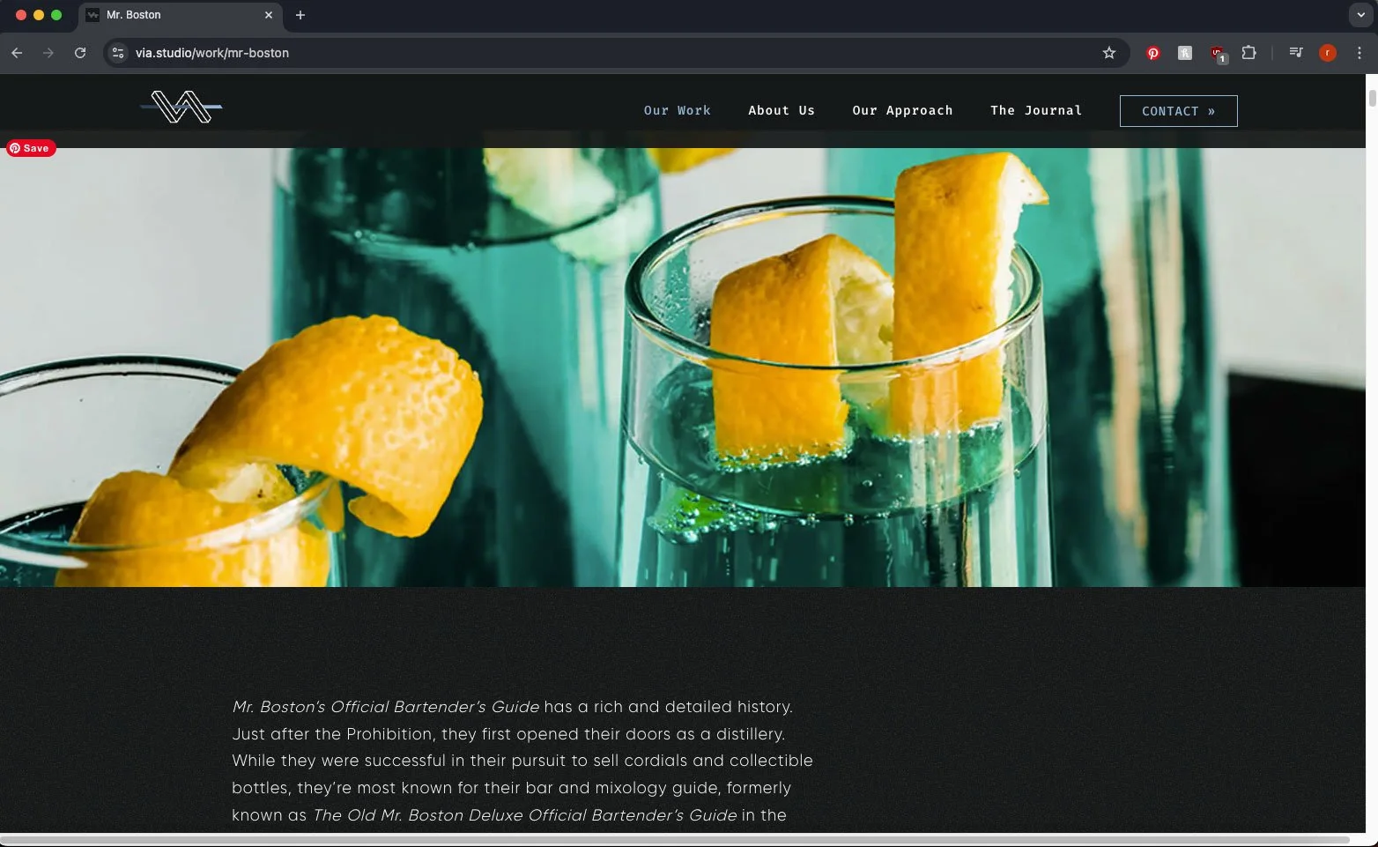Click the vertical scrollbar thumb
This screenshot has width=1378, height=847.
tap(1372, 98)
